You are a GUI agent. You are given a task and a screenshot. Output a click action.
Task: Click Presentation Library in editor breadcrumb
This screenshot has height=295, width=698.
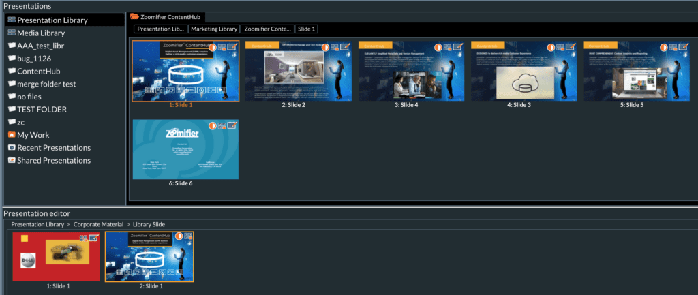point(37,224)
